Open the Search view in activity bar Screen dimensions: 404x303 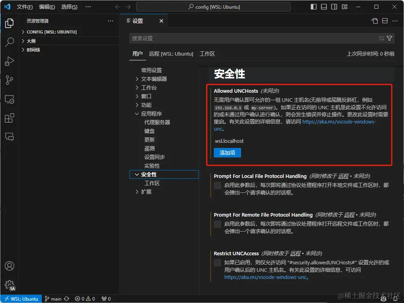pos(9,42)
